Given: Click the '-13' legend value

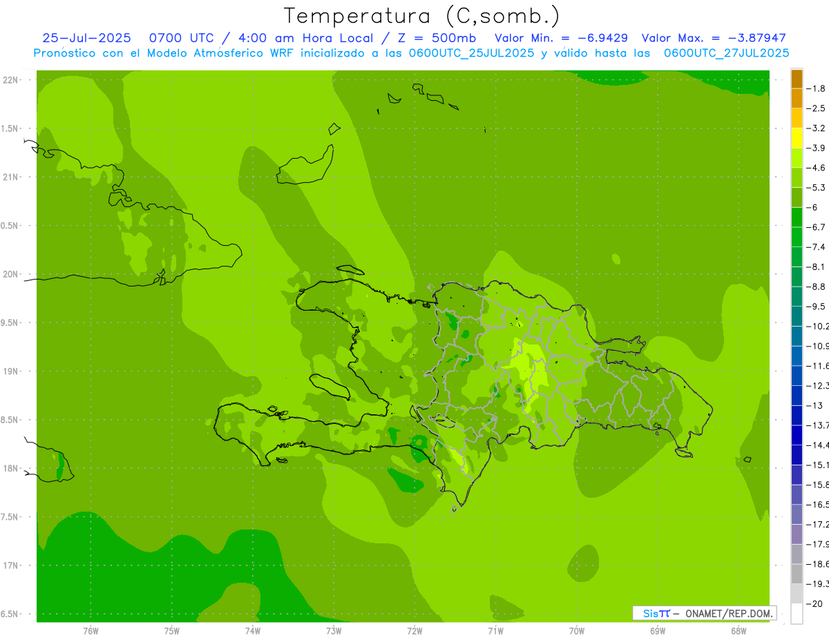Looking at the screenshot, I should pos(814,405).
